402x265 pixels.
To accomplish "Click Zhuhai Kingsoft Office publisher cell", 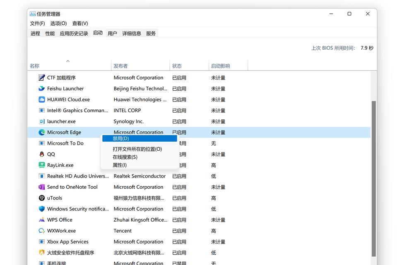I will (140, 220).
